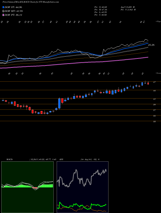Viewport: 161px width, 213px height.
Task: Click the magenta DOW PT legend swatch
Action: [4, 15]
